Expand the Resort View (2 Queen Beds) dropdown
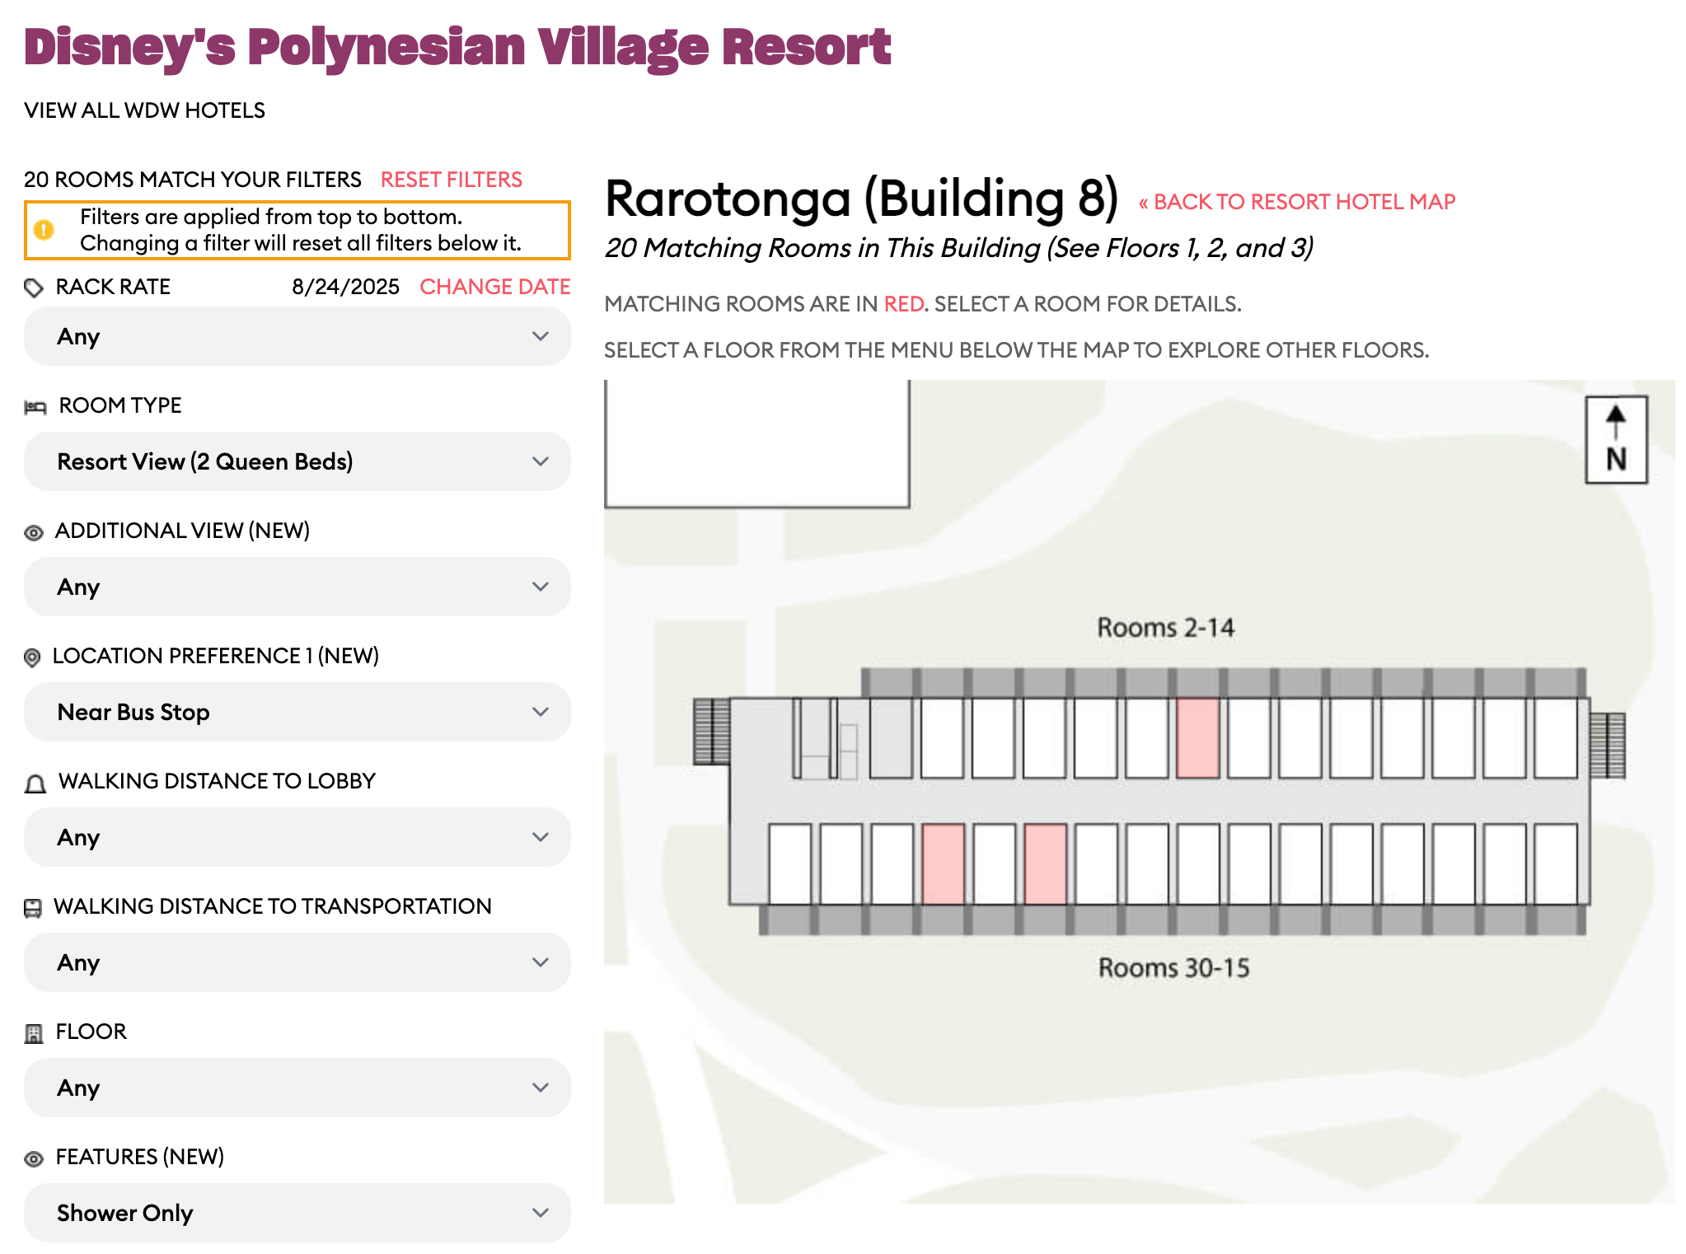This screenshot has width=1686, height=1254. 297,461
